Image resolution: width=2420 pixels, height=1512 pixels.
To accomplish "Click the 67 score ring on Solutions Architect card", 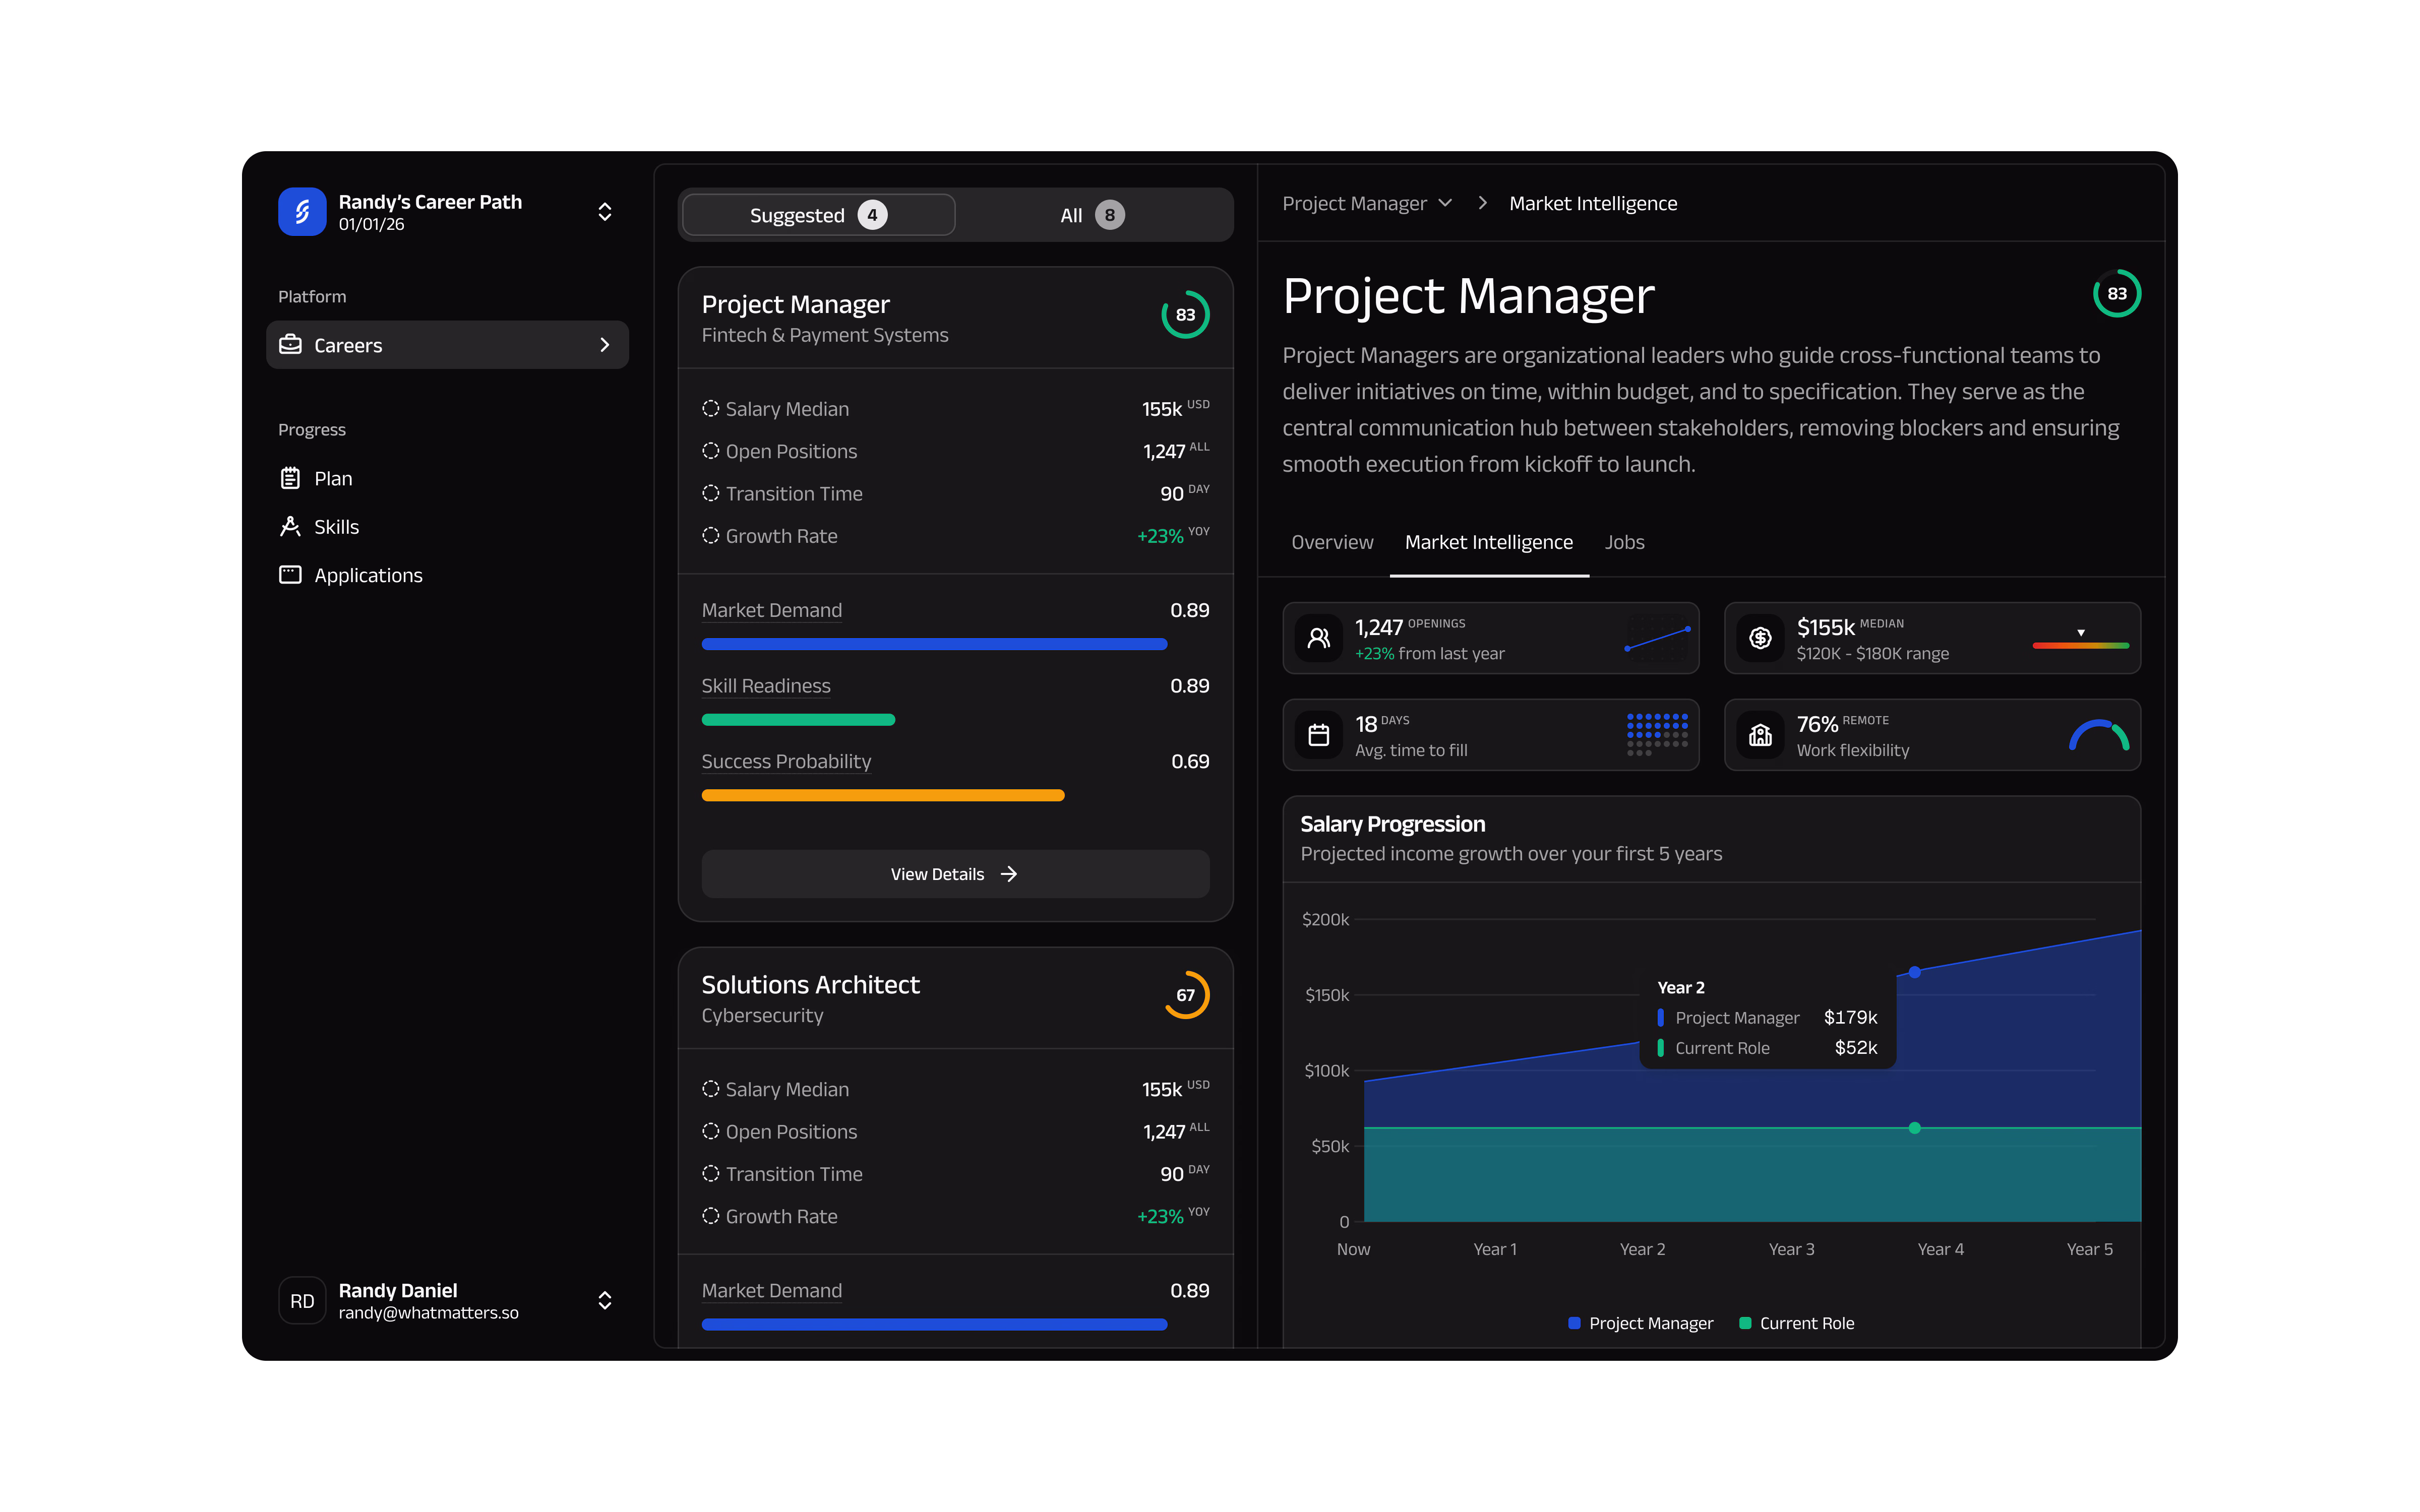I will coord(1185,995).
